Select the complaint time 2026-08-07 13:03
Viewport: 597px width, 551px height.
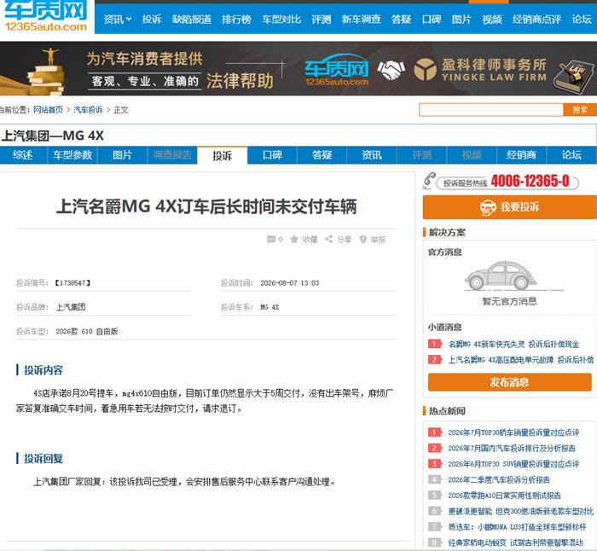[x=290, y=283]
